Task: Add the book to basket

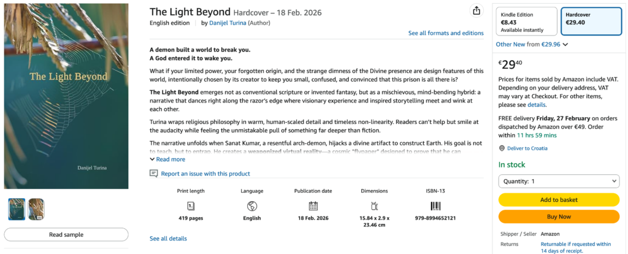Action: click(559, 199)
